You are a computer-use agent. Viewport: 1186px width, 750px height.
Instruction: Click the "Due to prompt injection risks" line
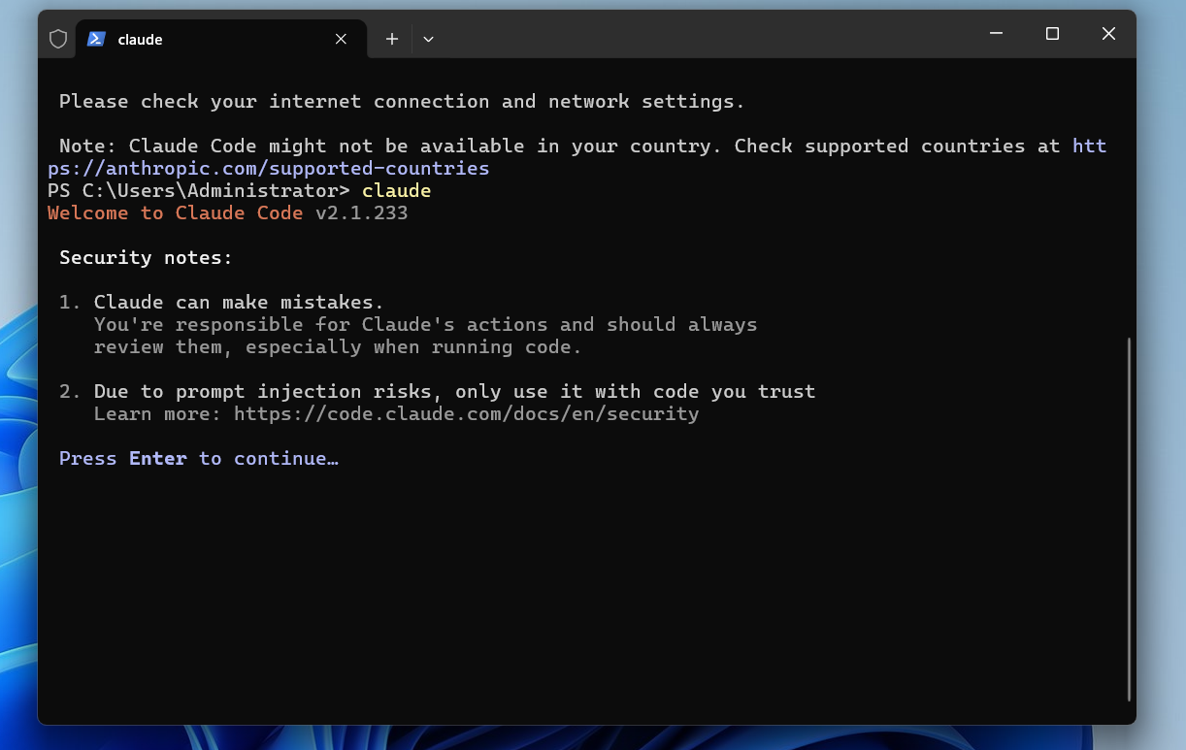(454, 391)
